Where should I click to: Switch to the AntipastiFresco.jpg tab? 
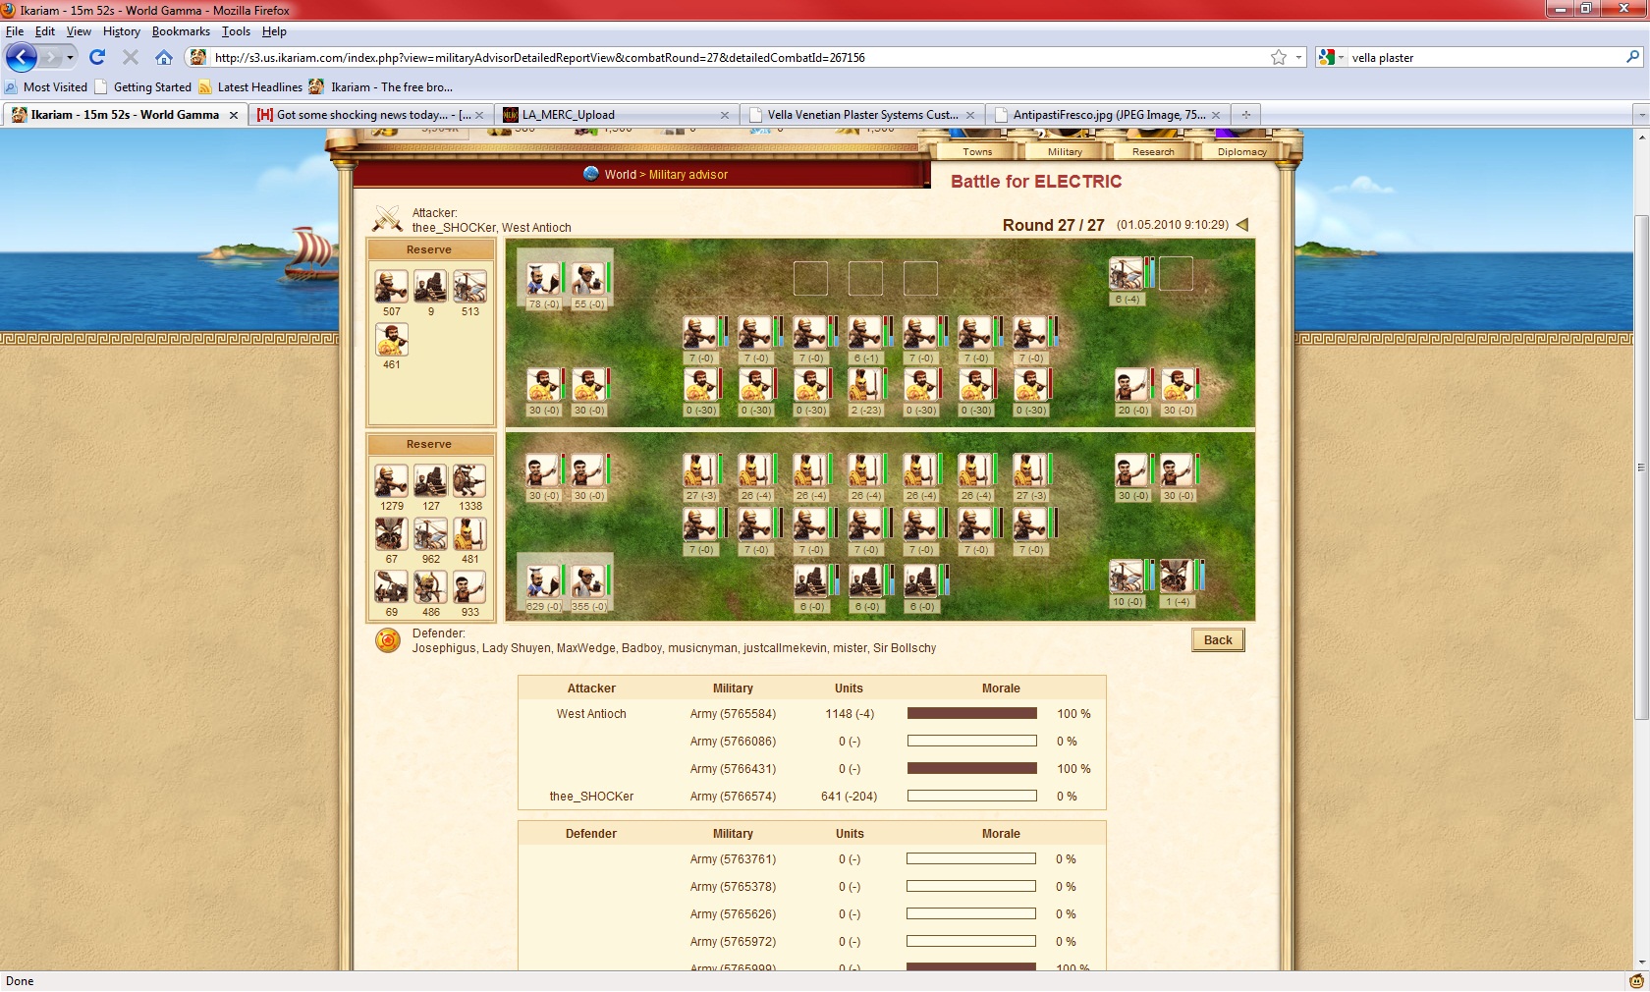click(1108, 115)
